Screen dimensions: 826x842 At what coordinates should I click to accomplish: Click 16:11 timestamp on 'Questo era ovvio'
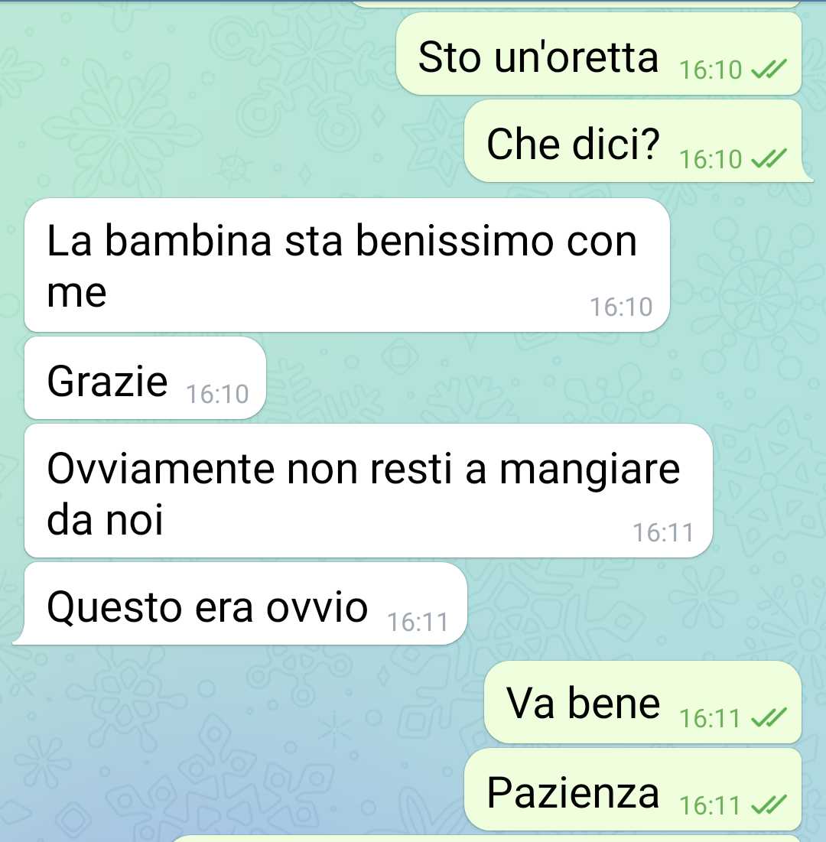tap(418, 623)
